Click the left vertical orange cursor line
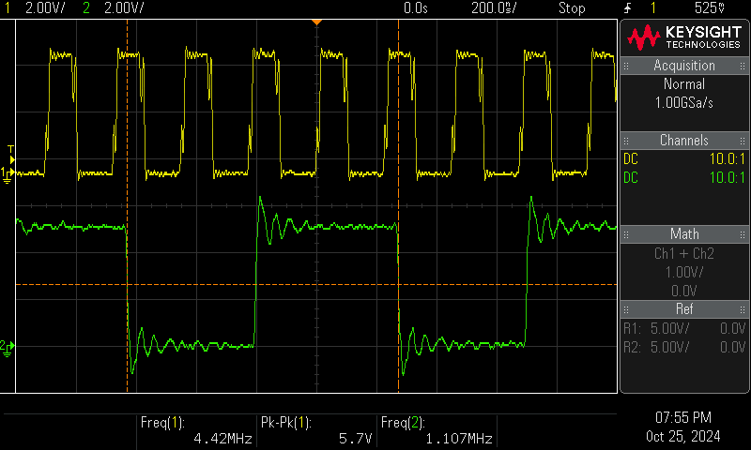751x450 pixels. pyautogui.click(x=127, y=206)
